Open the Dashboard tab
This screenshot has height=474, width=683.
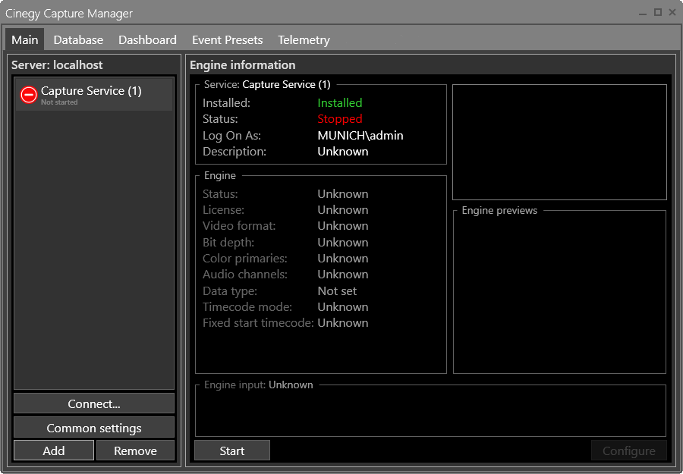147,39
